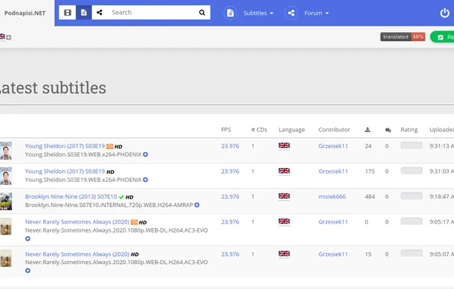Sort by Language column header
Screen dimensions: 454x289
click(x=292, y=130)
